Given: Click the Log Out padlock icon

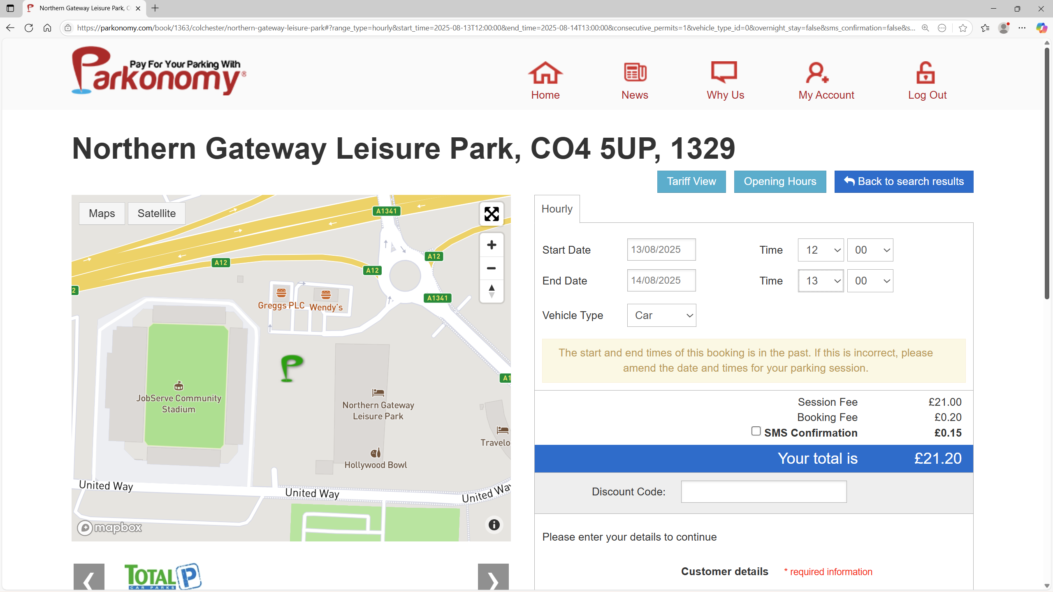Looking at the screenshot, I should (x=925, y=73).
